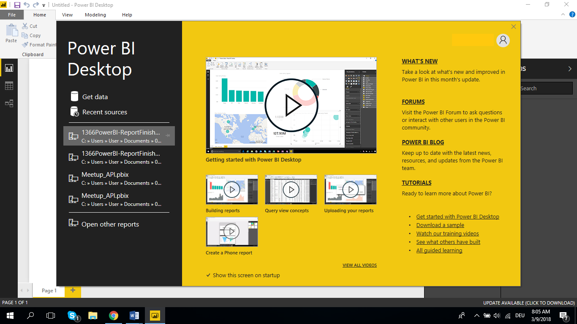Switch to Data view using the grid icon
Image resolution: width=577 pixels, height=324 pixels.
(9, 86)
